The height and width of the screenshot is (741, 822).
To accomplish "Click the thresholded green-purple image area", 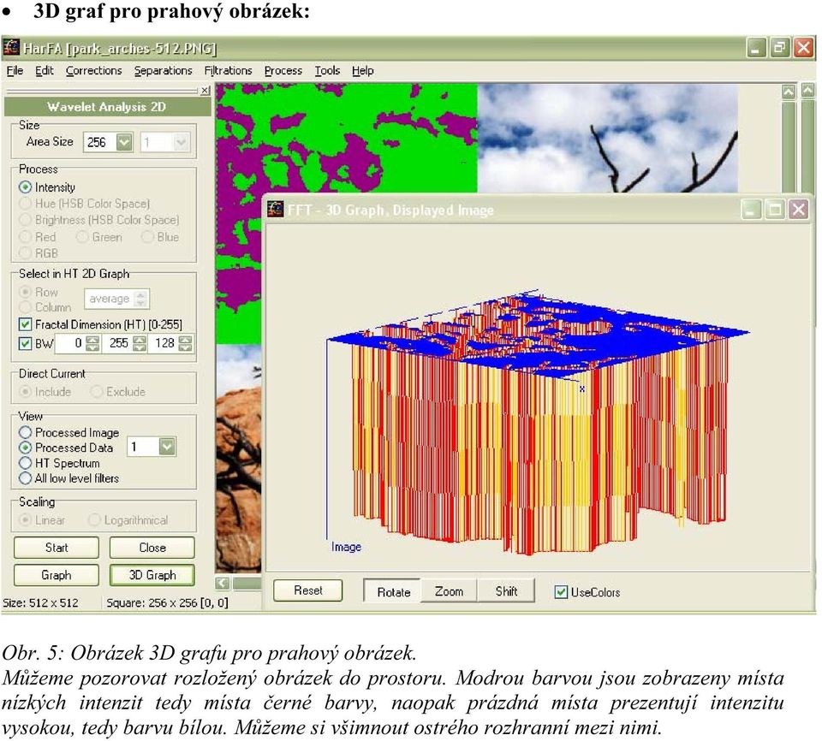I will 346,139.
